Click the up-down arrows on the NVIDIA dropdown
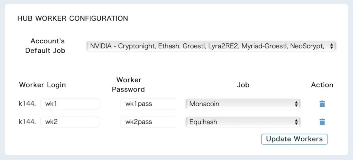353x160 pixels. 331,46
